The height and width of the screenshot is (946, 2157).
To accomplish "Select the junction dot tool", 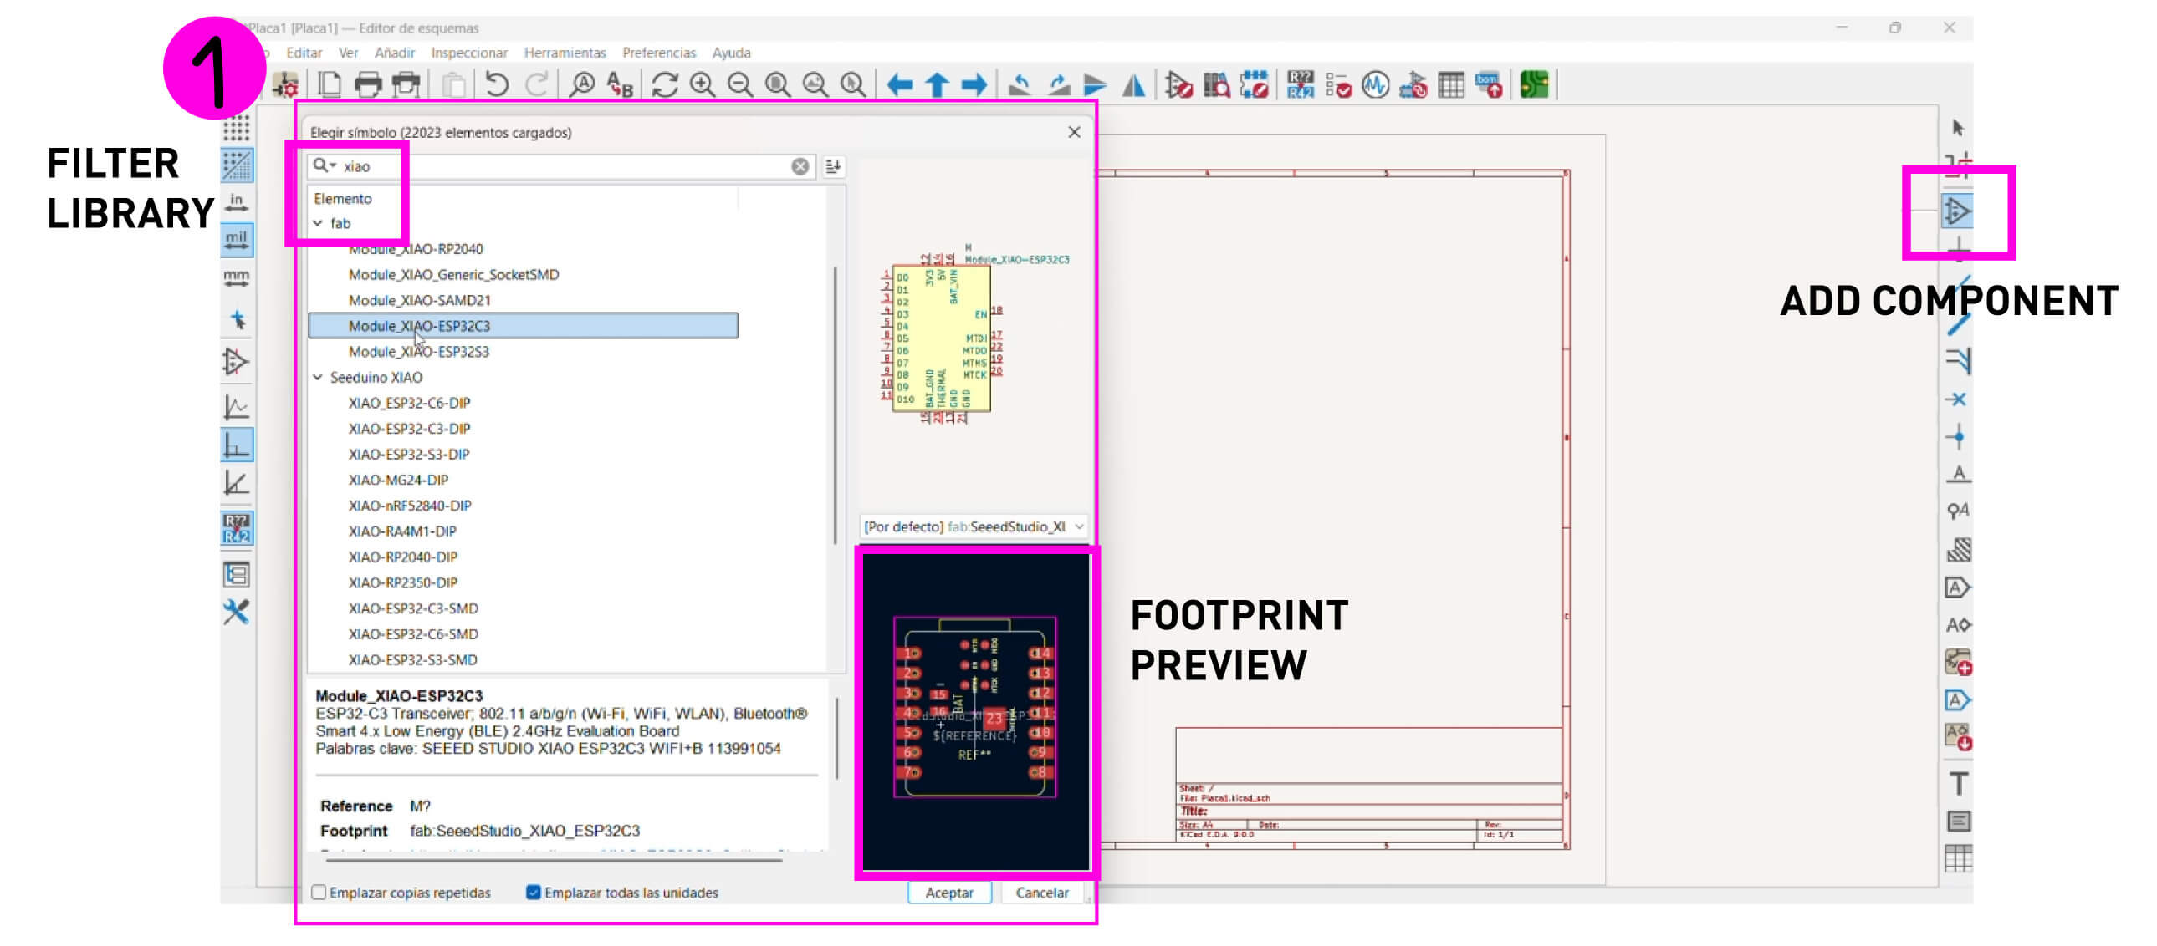I will point(1957,436).
